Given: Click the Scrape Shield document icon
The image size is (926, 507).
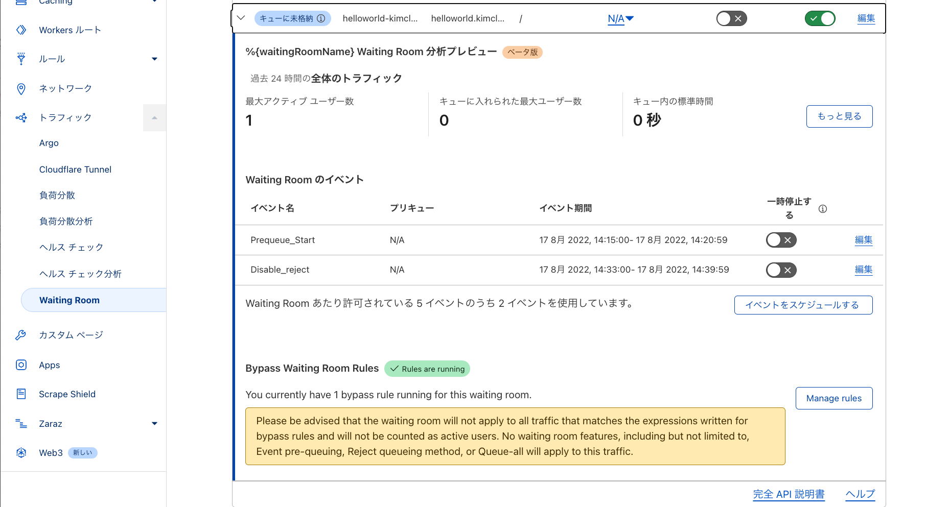Looking at the screenshot, I should pyautogui.click(x=21, y=394).
